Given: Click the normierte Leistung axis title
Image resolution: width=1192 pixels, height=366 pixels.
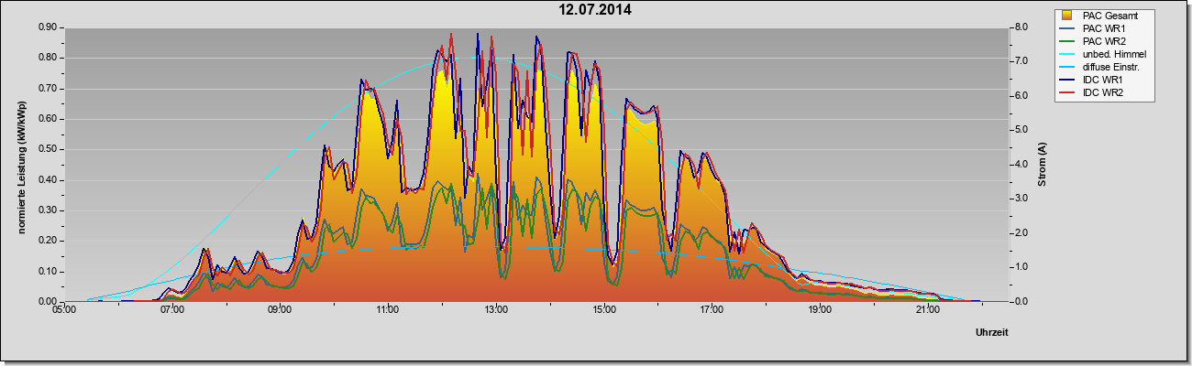Looking at the screenshot, I should coord(21,165).
